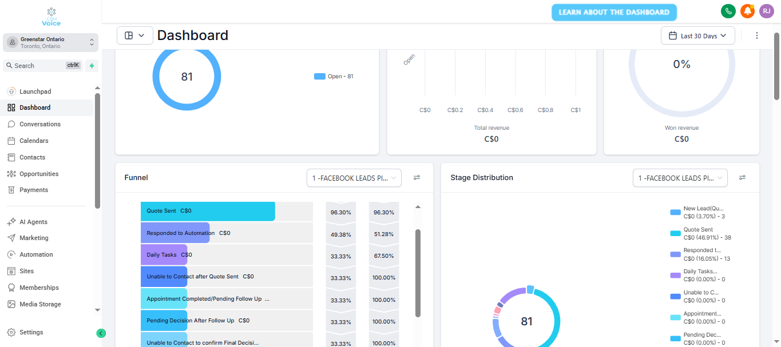Go to Opportunities in the sidebar
Screen dimensions: 781x347
(39, 174)
